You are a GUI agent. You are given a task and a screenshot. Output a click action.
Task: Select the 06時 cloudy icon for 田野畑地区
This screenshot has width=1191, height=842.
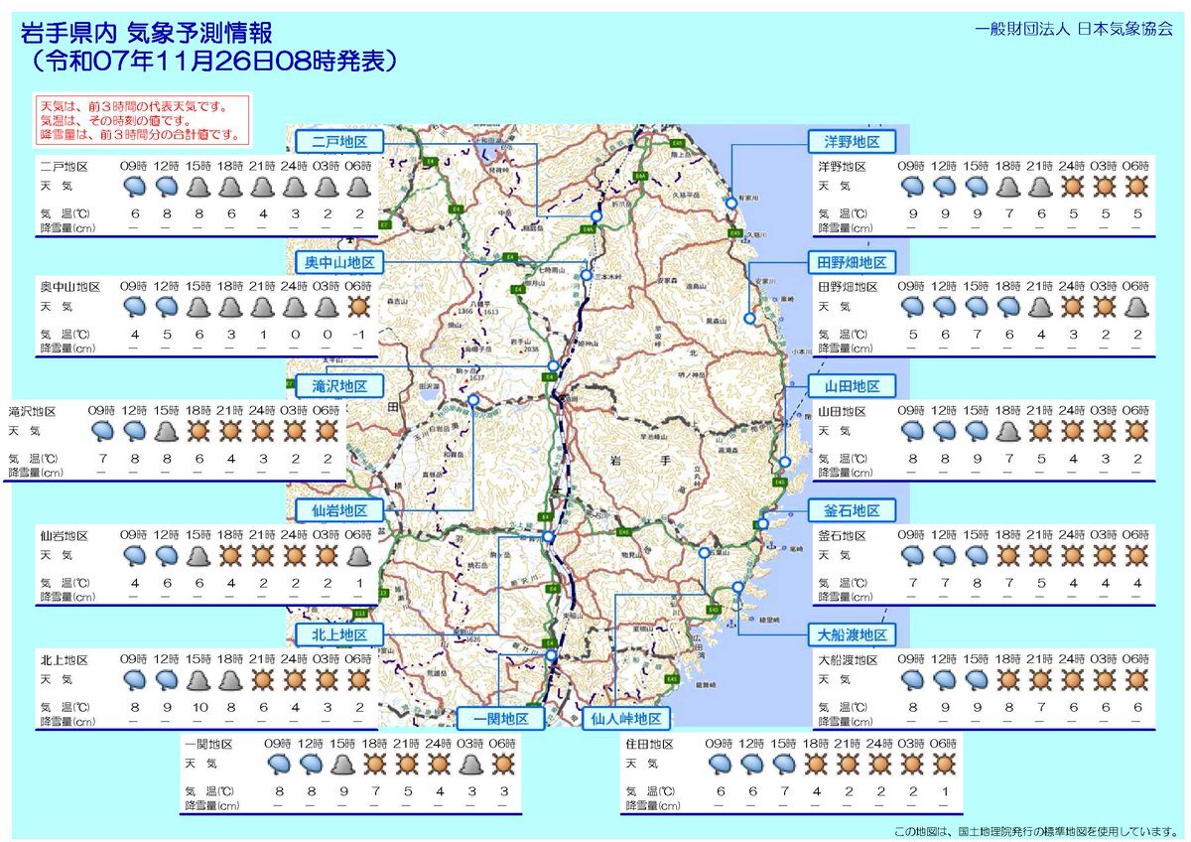(x=1137, y=308)
